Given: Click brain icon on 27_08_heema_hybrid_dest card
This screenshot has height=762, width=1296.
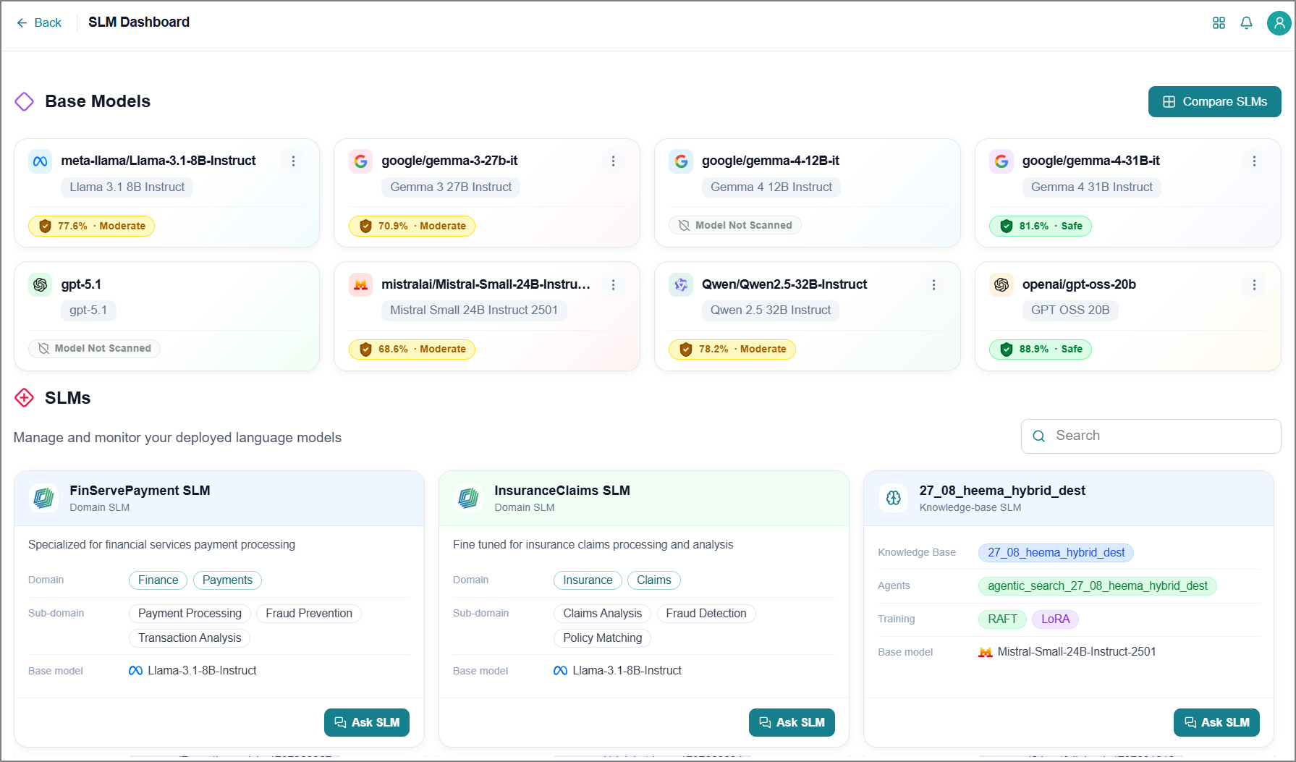Looking at the screenshot, I should click(894, 499).
